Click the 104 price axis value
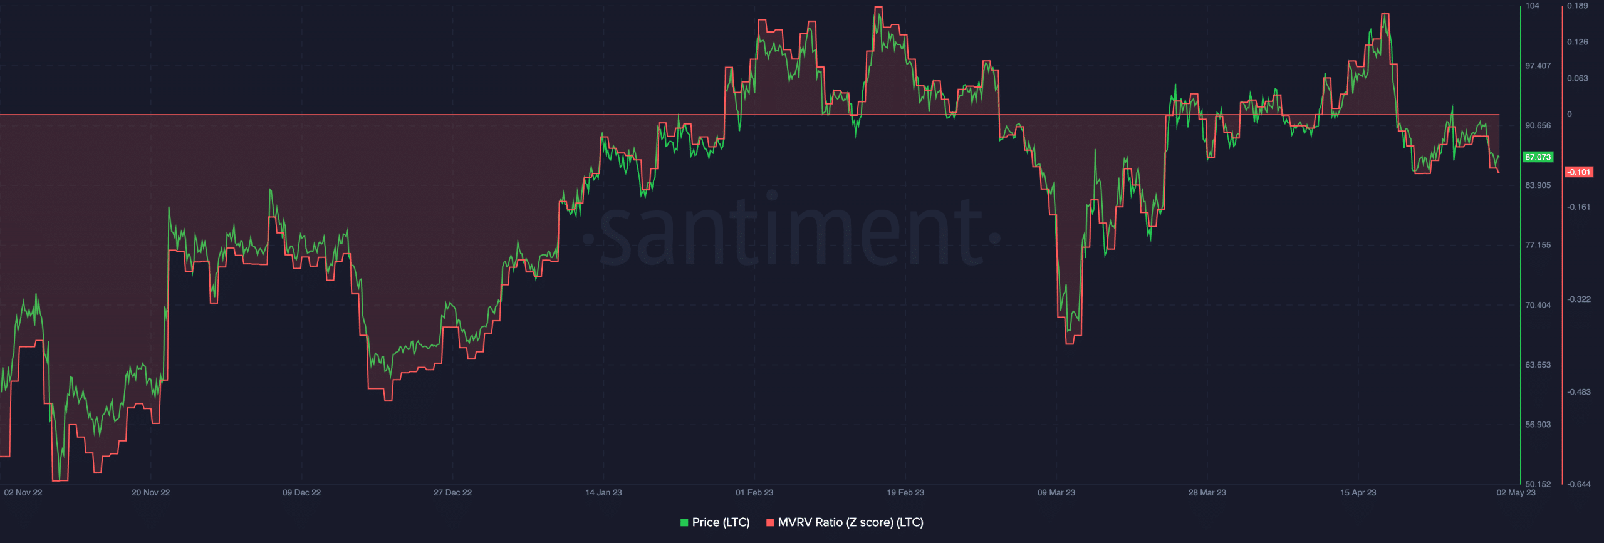The width and height of the screenshot is (1604, 543). pos(1532,6)
